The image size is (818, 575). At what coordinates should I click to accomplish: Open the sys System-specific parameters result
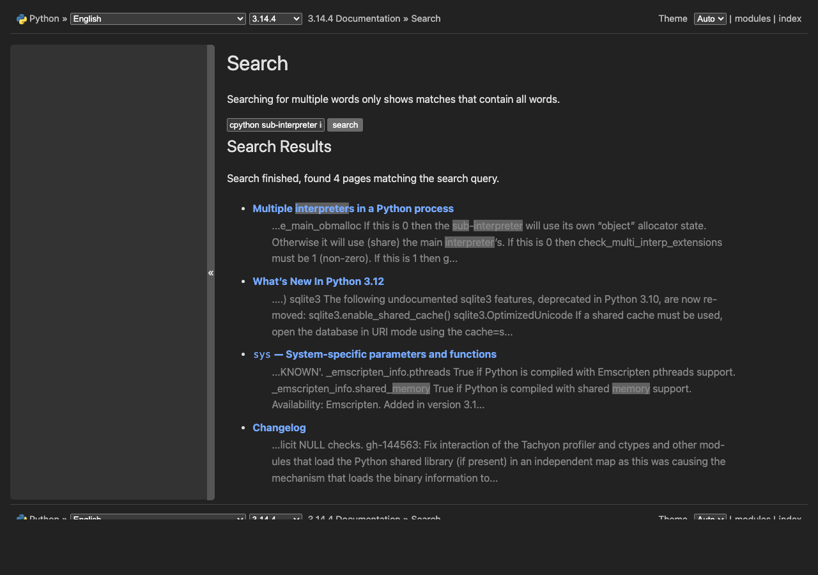tap(374, 355)
